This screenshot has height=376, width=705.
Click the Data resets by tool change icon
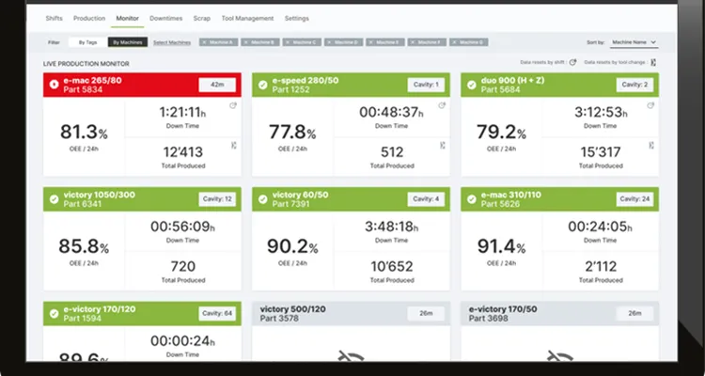[x=653, y=63]
